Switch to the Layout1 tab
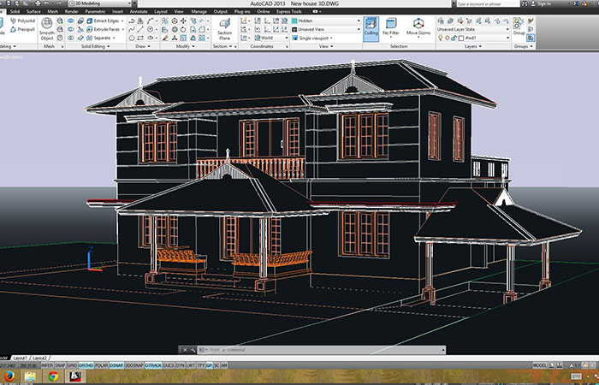599x385 pixels. click(19, 357)
